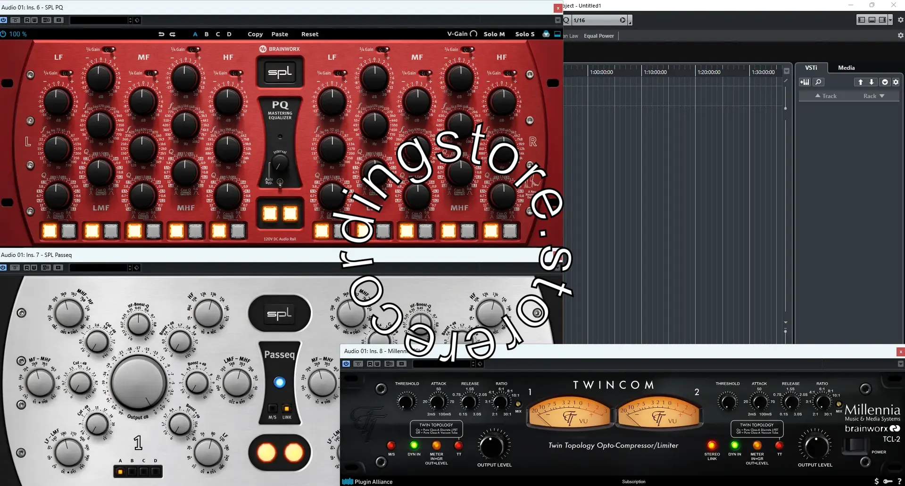Toggle DYN IN LED on TCL-2 channel 2
This screenshot has height=486, width=905.
pyautogui.click(x=734, y=445)
